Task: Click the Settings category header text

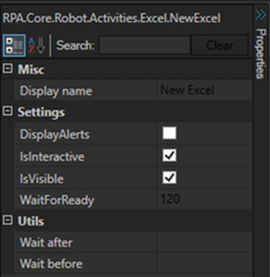Action: coord(41,112)
